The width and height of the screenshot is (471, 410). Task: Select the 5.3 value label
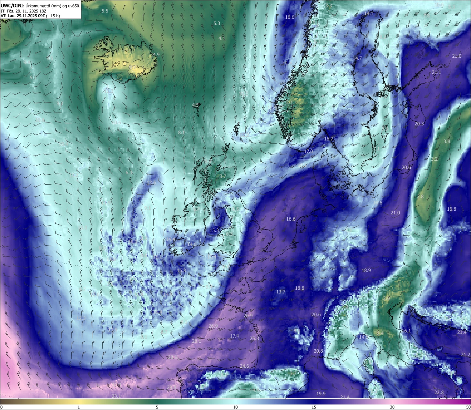(x=217, y=23)
